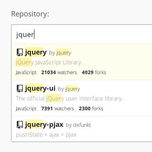Screen dimensions: 152x152
Task: Click JavaScript language label of jquery
Action: 26,73
